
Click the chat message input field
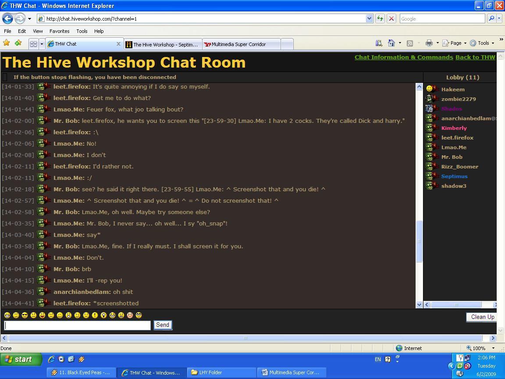tap(77, 325)
